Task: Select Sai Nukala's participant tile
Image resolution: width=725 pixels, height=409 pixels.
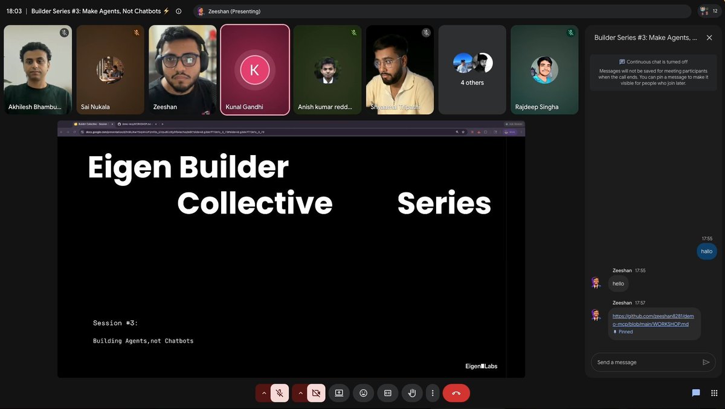Action: click(x=110, y=69)
